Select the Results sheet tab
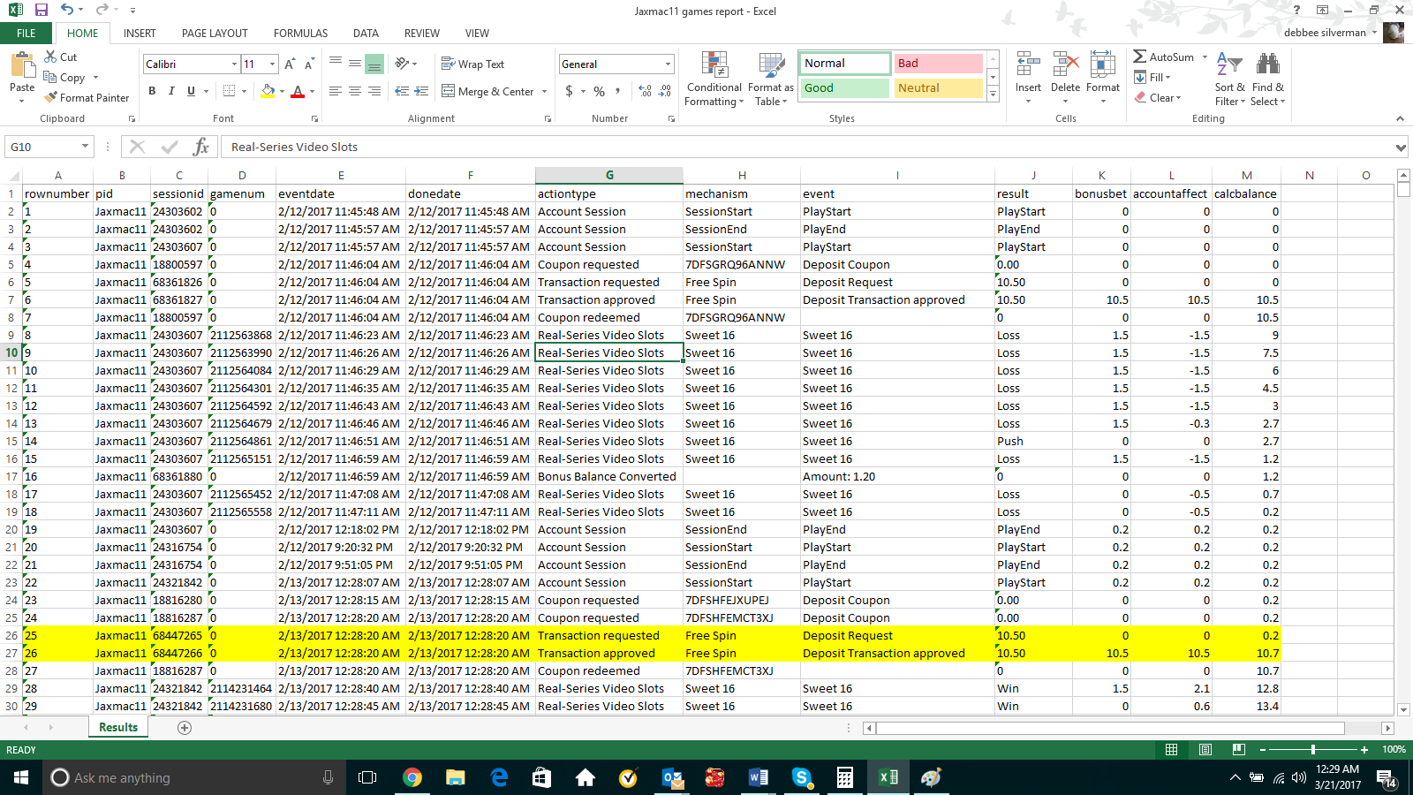The height and width of the screenshot is (795, 1413). (118, 727)
